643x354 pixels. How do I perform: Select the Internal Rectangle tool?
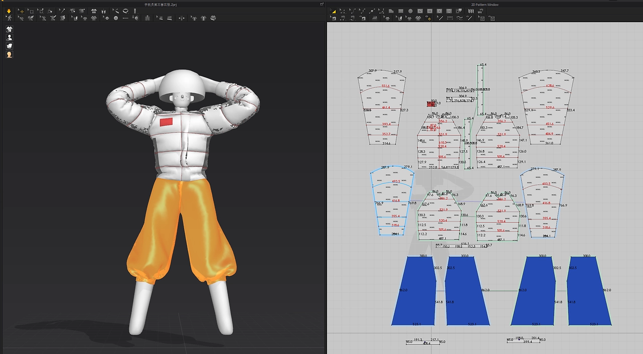(430, 11)
